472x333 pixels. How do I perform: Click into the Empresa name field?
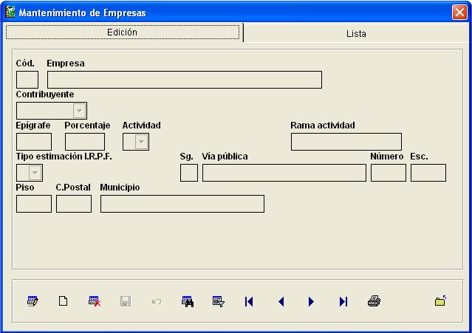185,80
